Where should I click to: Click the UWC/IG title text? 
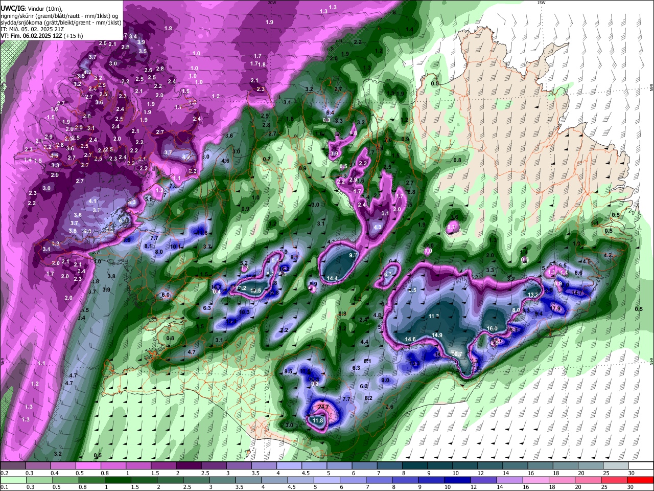[x=12, y=9]
